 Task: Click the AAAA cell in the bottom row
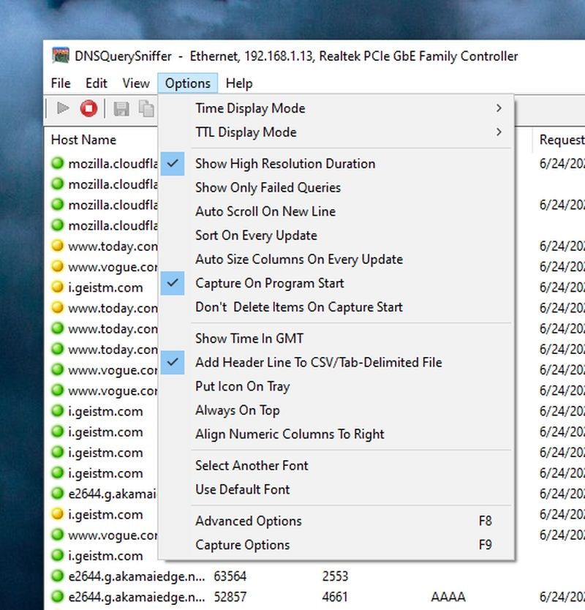pos(448,597)
